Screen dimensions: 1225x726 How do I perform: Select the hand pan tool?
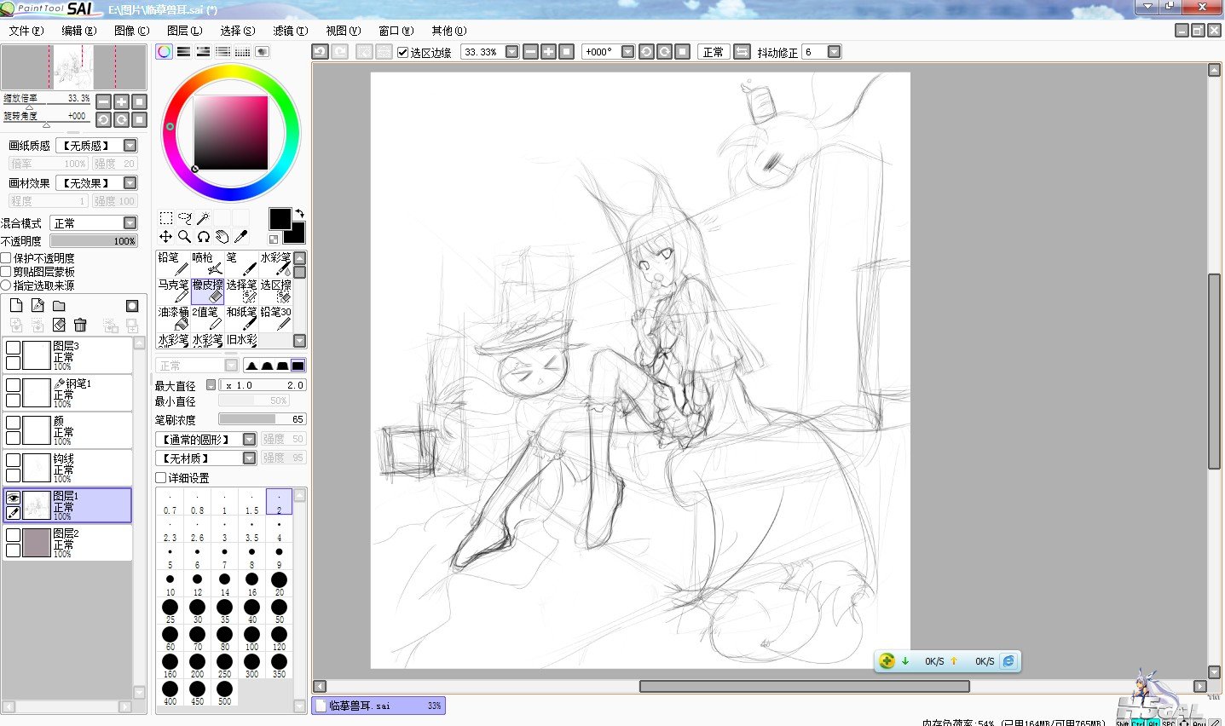[x=222, y=237]
